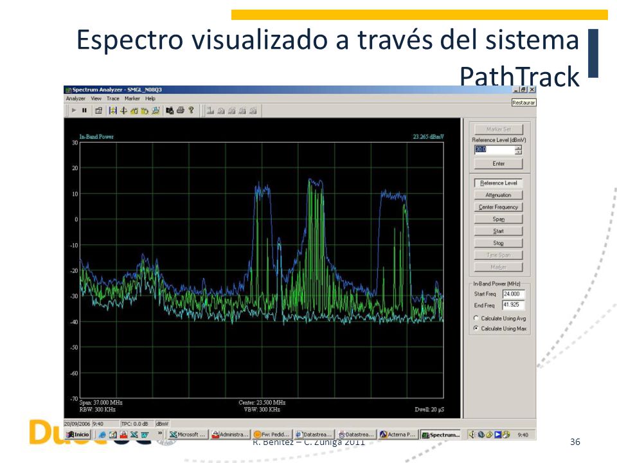Screen dimensions: 617x463
Task: Open the View menu
Action: point(96,98)
